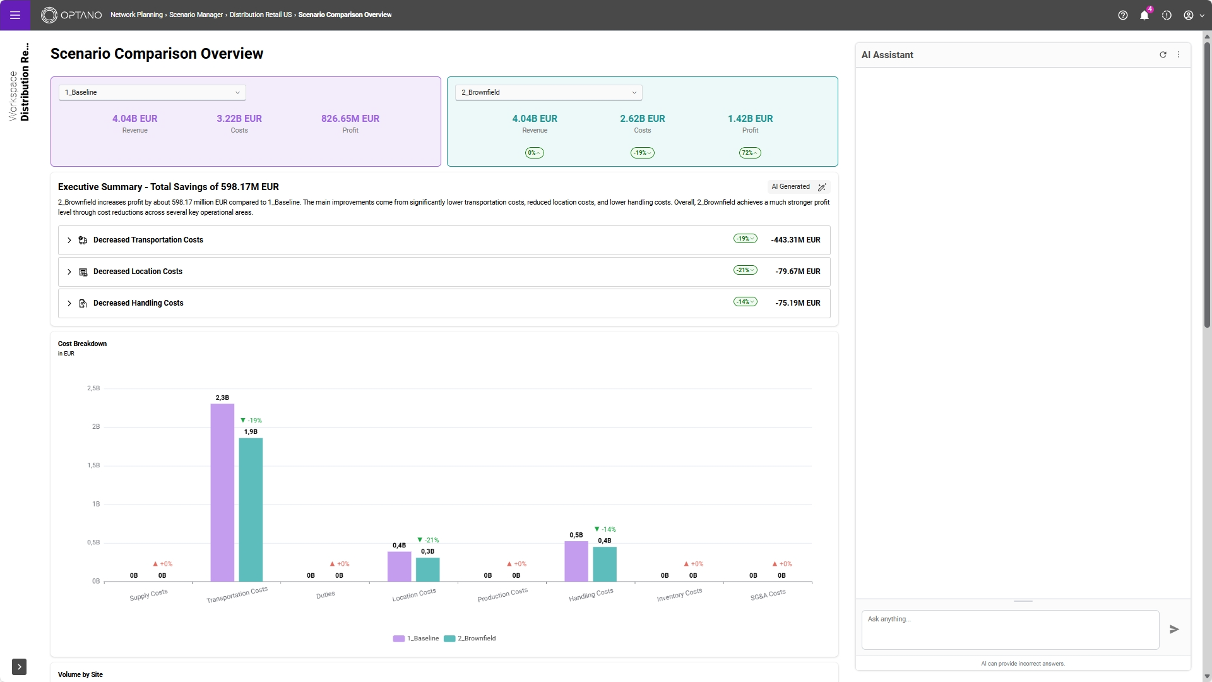Open the 1_Baseline scenario dropdown

[152, 92]
